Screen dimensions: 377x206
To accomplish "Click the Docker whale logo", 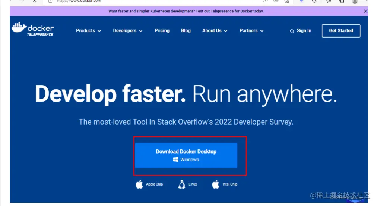I will (x=33, y=29).
